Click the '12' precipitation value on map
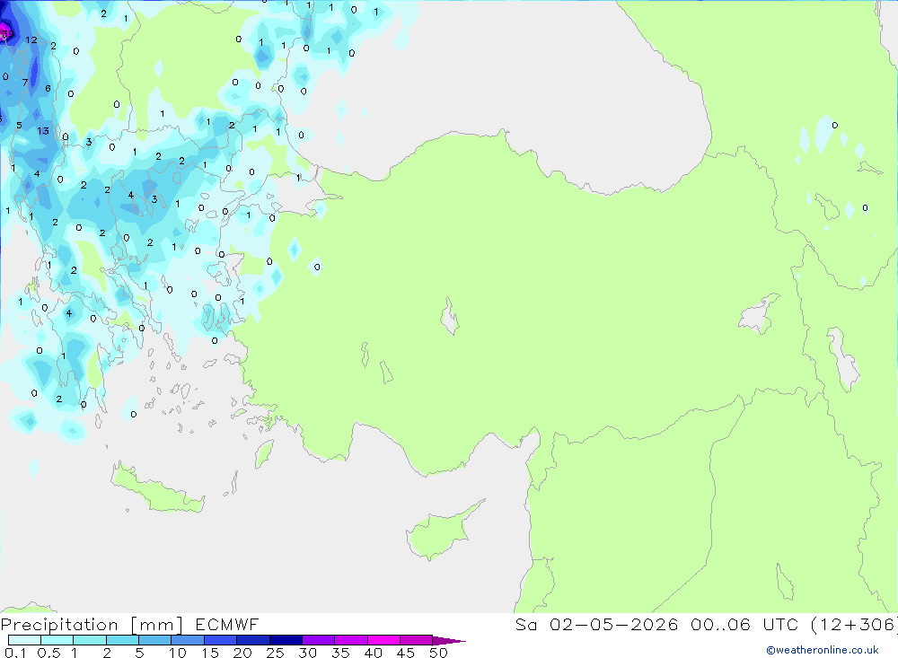898x658 pixels. tap(31, 40)
